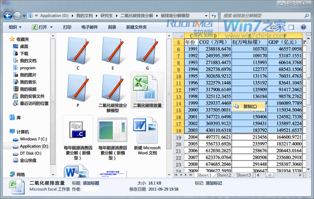
Task: Open the 组织 (Organize) menu
Action: (x=15, y=27)
